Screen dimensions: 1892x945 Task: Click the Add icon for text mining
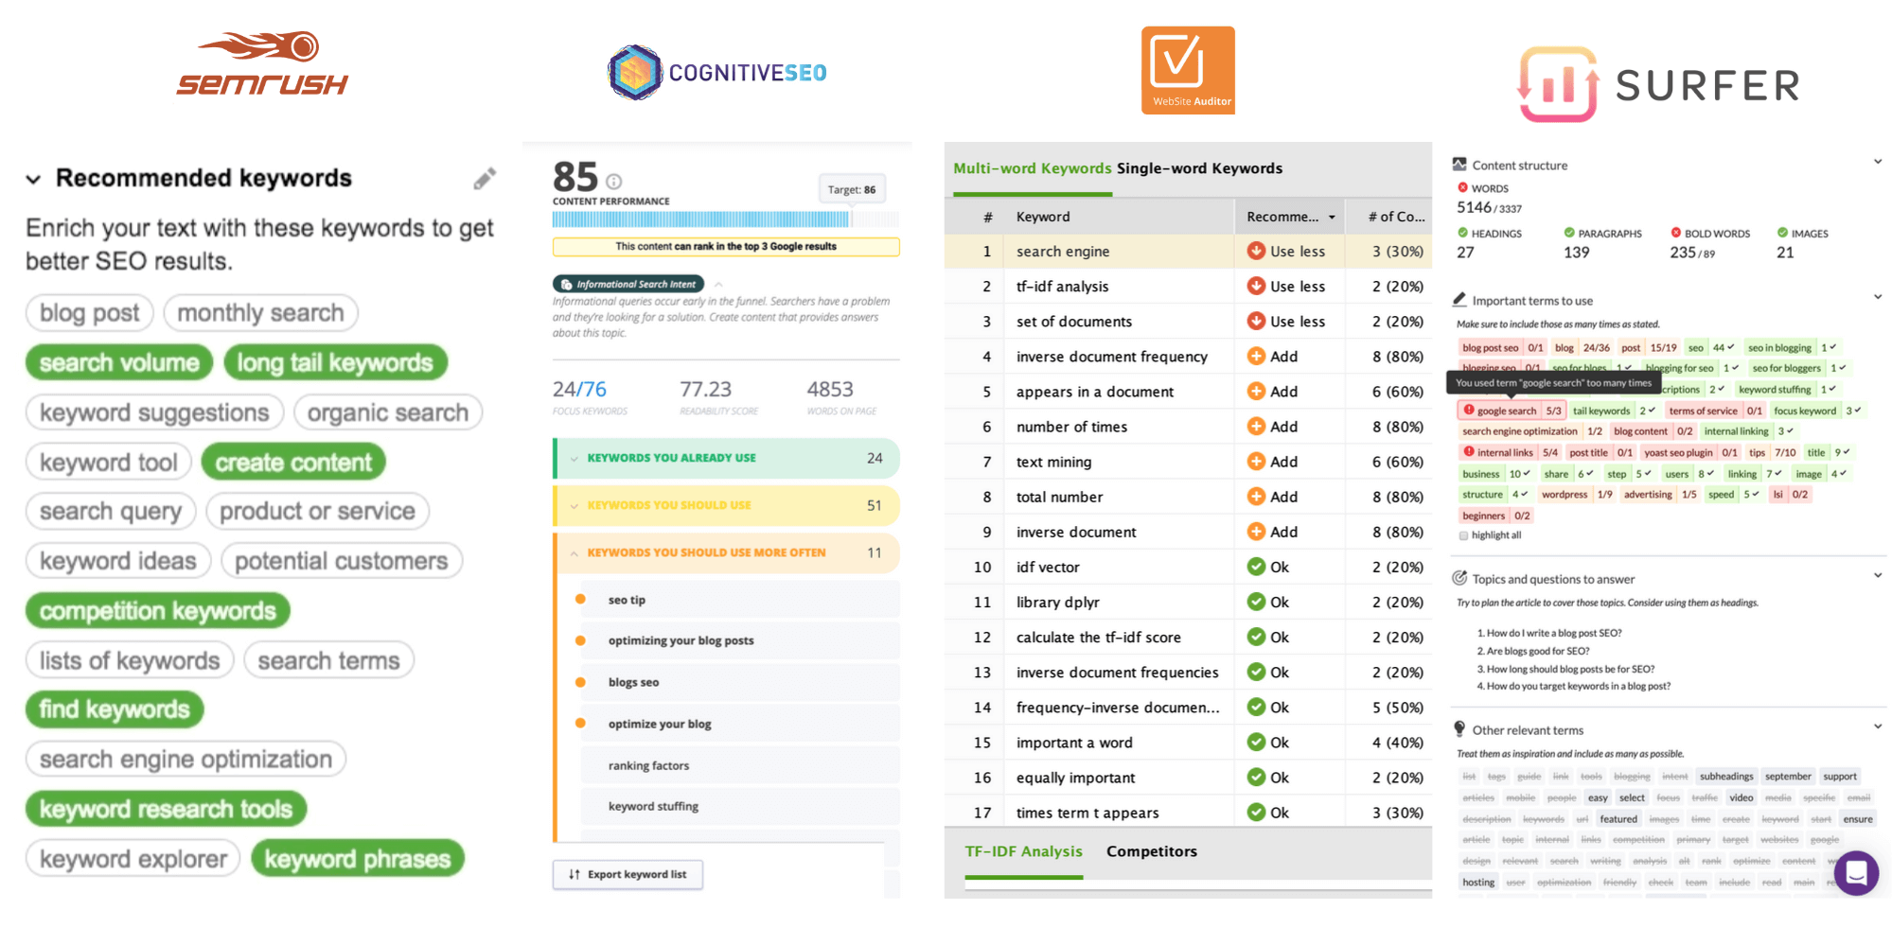point(1256,461)
